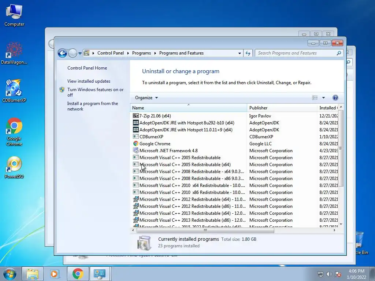375x281 pixels.
Task: Open the Organize menu
Action: 146,98
